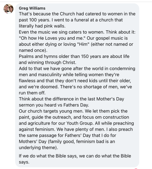This screenshot has width=152, height=169.
Task: Click the words "Fathers Day" after "vs"
Action: coord(76,105)
